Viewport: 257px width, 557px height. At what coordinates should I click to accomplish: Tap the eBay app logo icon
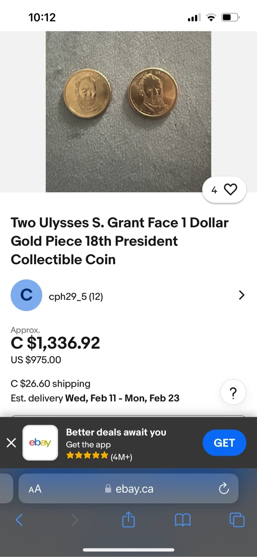tap(40, 443)
